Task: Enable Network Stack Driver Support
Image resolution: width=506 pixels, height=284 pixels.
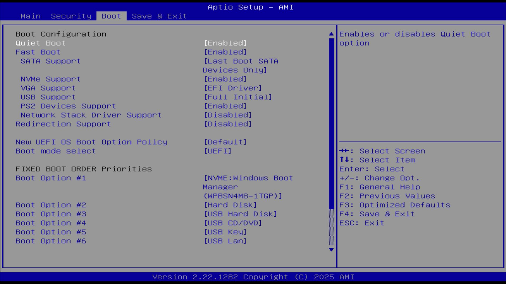Action: pyautogui.click(x=228, y=115)
